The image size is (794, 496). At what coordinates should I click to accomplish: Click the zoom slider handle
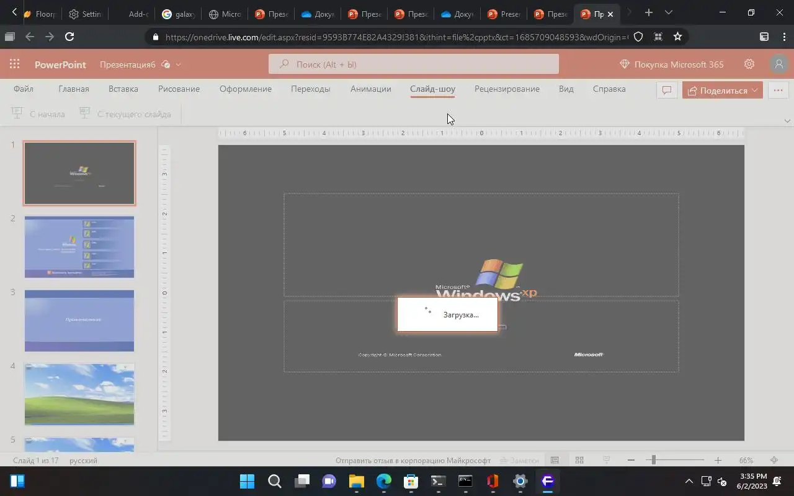tap(653, 459)
